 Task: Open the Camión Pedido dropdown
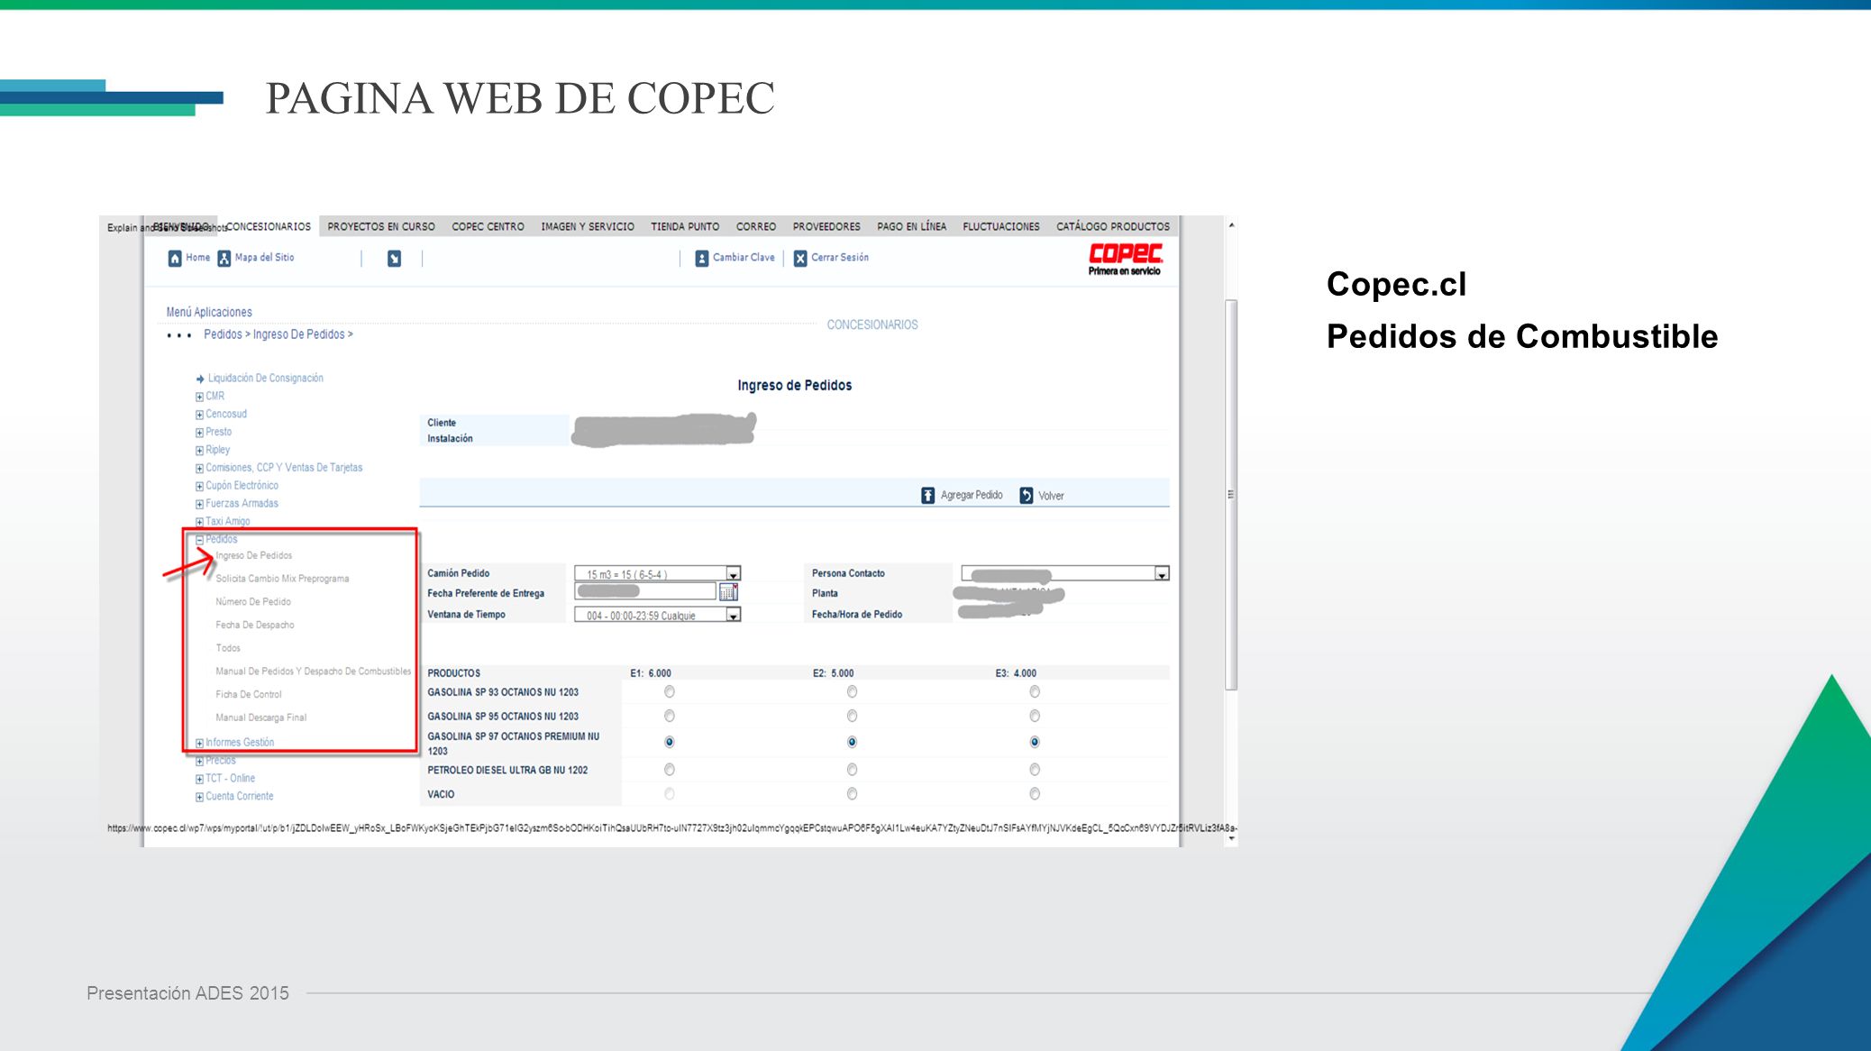point(734,574)
